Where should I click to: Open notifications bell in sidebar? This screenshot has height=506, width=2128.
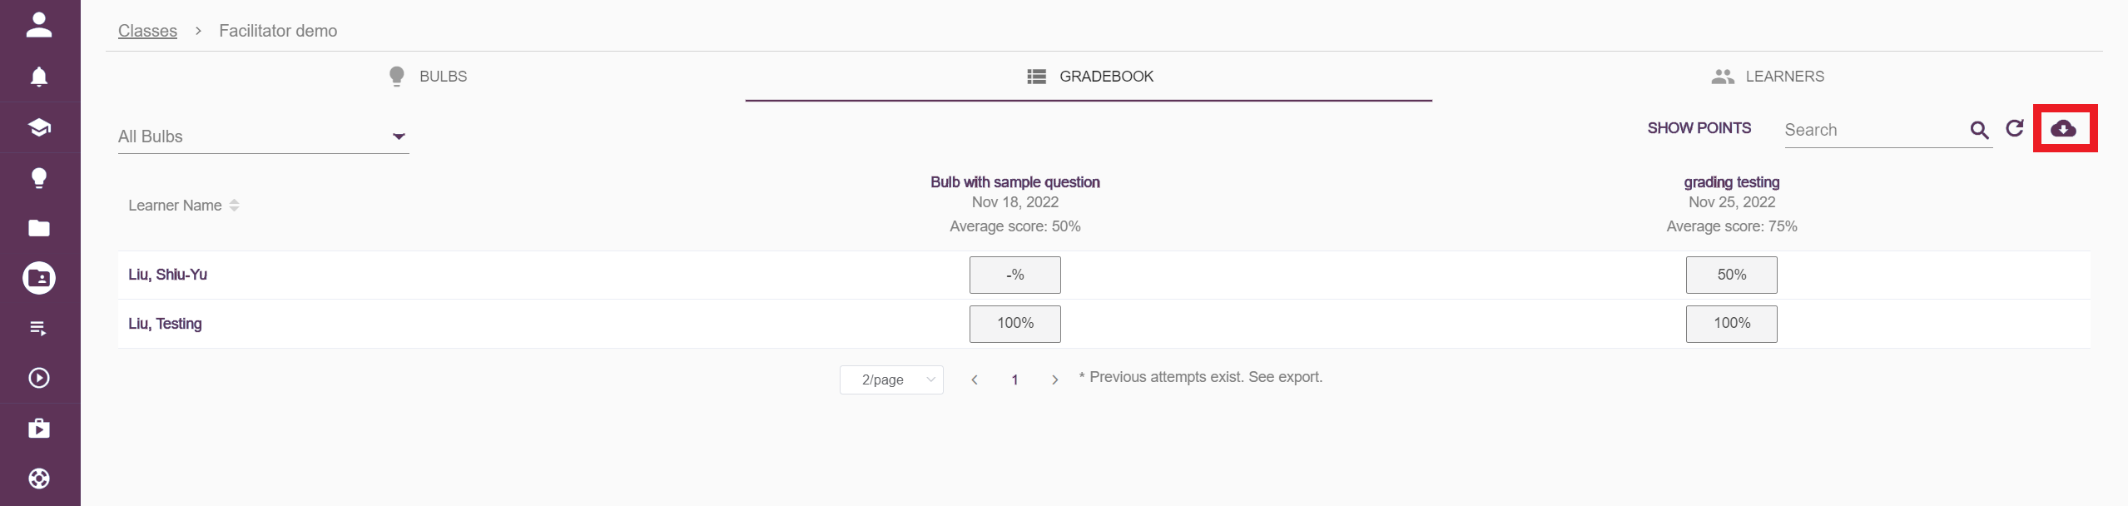coord(39,77)
